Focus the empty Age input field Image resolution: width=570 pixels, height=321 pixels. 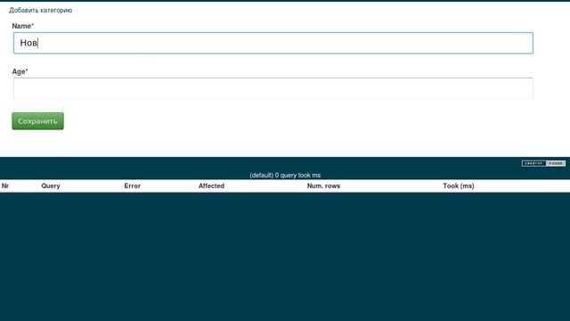273,88
